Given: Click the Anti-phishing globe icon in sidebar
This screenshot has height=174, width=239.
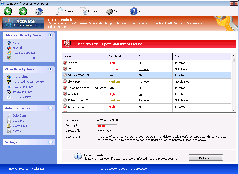Looking at the screenshot, I should pyautogui.click(x=9, y=77).
